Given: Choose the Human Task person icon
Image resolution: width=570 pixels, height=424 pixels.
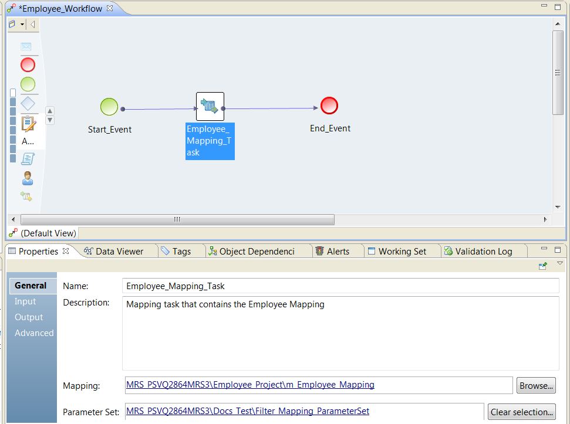Looking at the screenshot, I should point(28,178).
